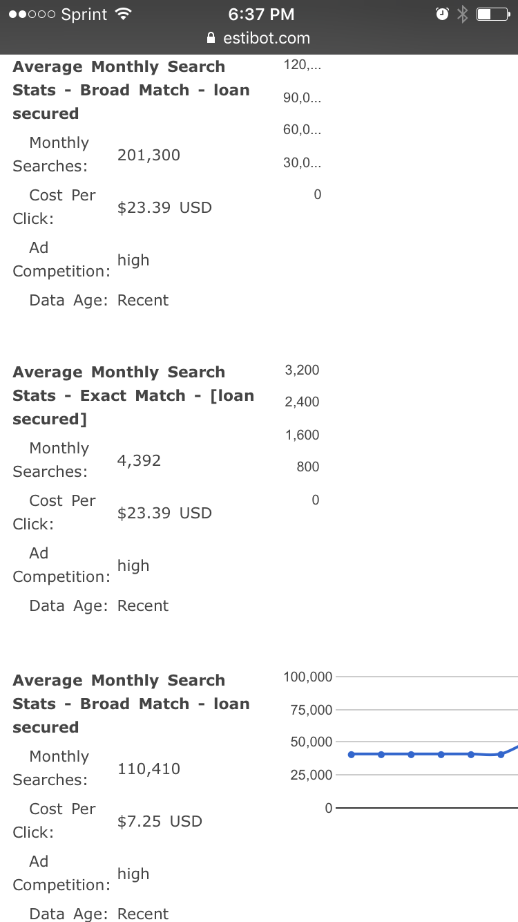The height and width of the screenshot is (922, 518).
Task: Click the 75,000 chart axis label
Action: point(311,710)
